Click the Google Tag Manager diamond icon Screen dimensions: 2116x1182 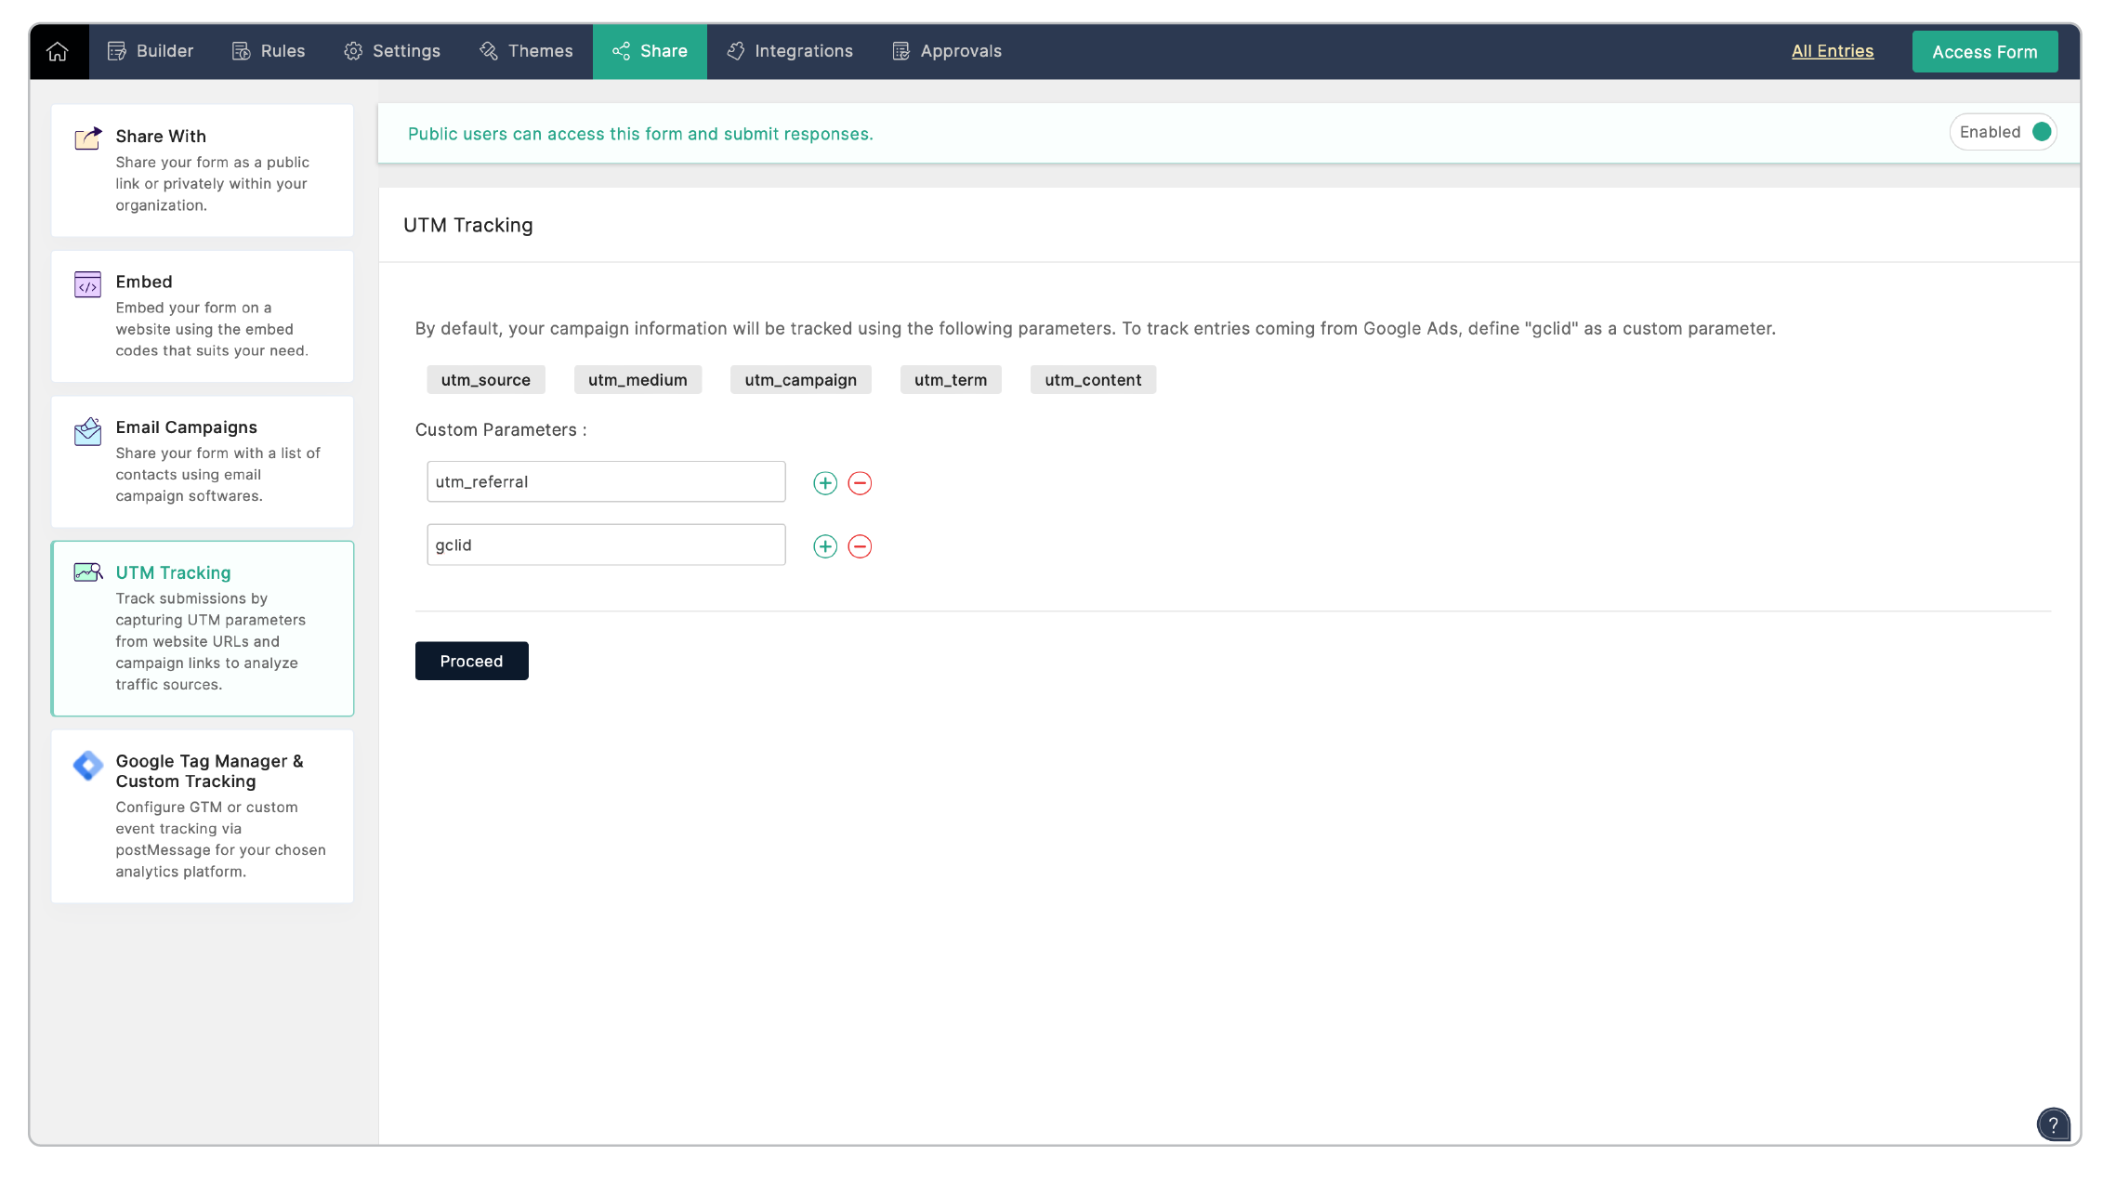click(x=87, y=766)
